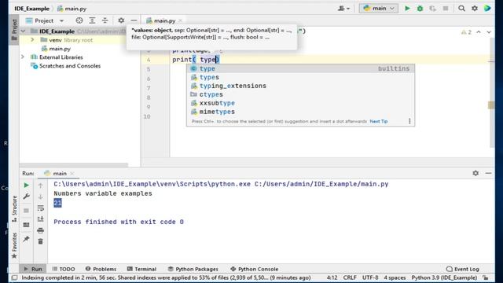Choose 'typing_extensions' completion suggestion
The width and height of the screenshot is (503, 283).
point(300,86)
